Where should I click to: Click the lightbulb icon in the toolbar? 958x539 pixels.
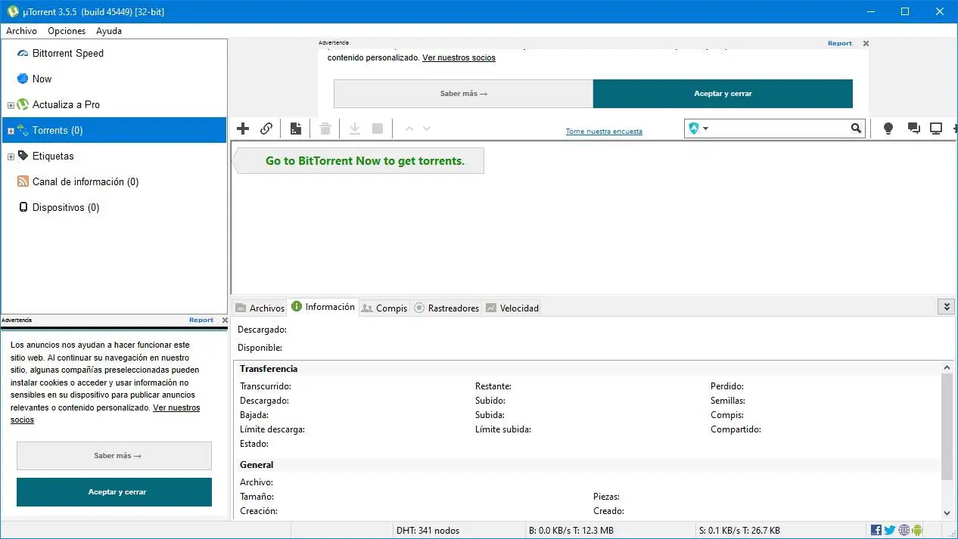[x=888, y=129]
